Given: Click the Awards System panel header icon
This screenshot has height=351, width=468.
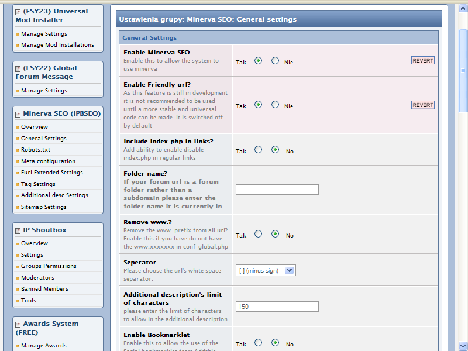Looking at the screenshot, I should [18, 324].
